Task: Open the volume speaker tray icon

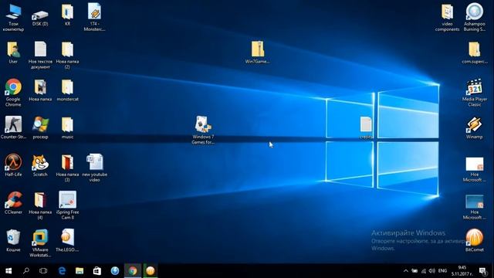Action: [432, 271]
